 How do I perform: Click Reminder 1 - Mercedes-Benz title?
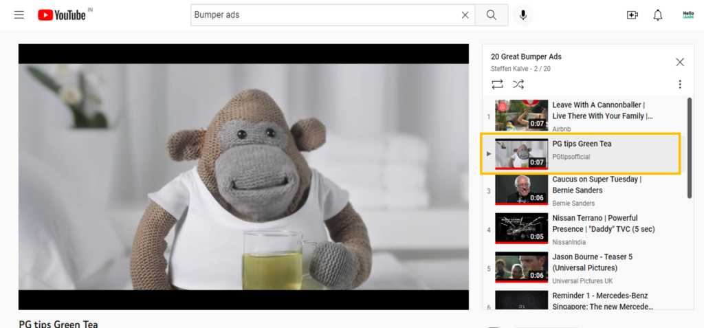pos(602,301)
